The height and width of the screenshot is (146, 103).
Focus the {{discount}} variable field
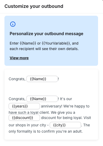pyautogui.click(x=24, y=118)
